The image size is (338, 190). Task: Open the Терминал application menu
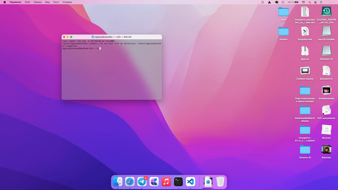point(15,2)
